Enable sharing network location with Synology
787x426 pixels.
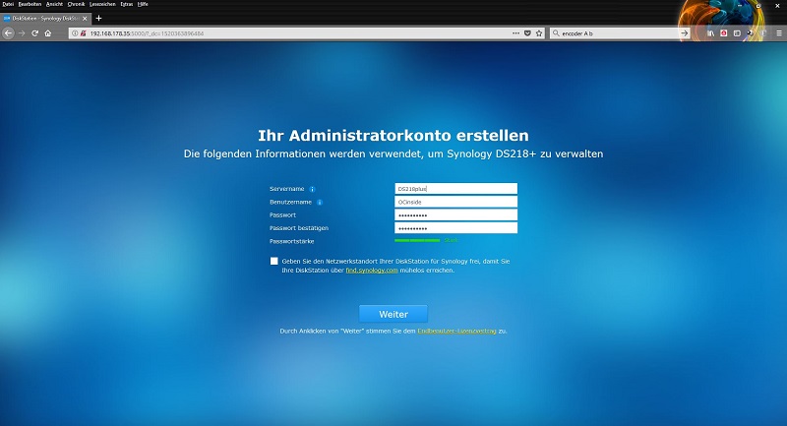[x=274, y=261]
